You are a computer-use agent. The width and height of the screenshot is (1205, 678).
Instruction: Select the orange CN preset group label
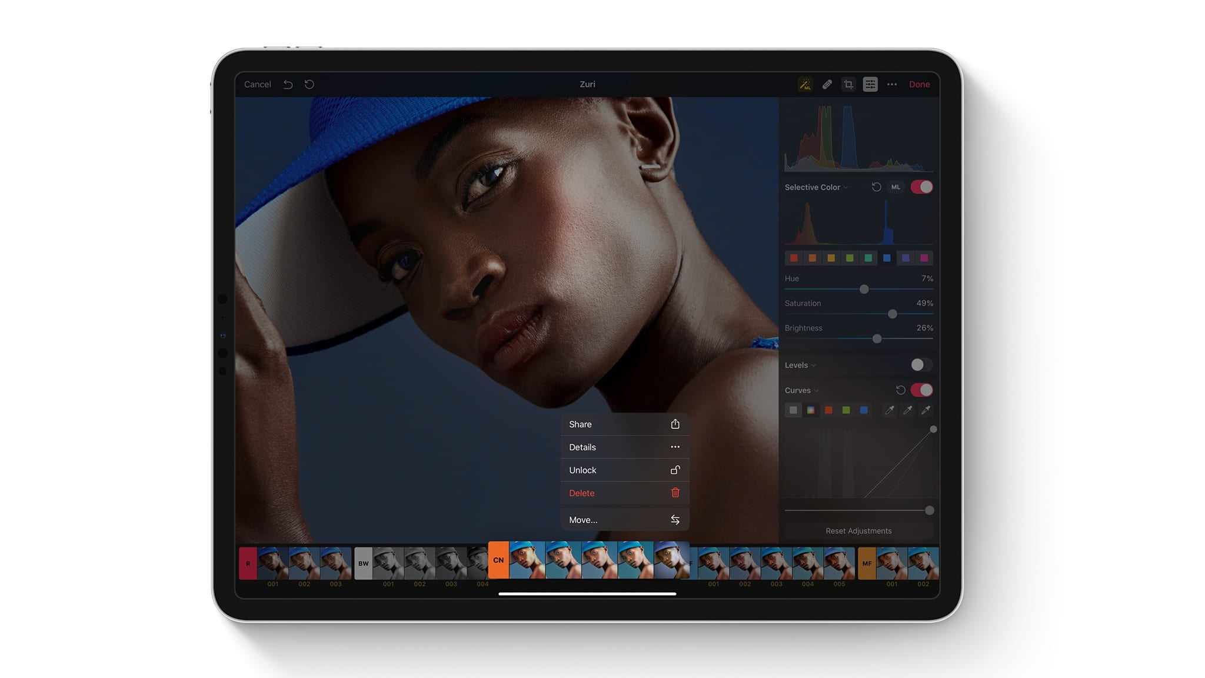[498, 560]
